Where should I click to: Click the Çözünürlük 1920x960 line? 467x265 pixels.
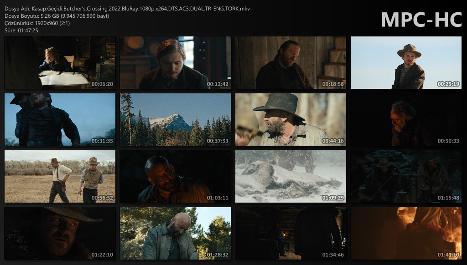coord(37,23)
